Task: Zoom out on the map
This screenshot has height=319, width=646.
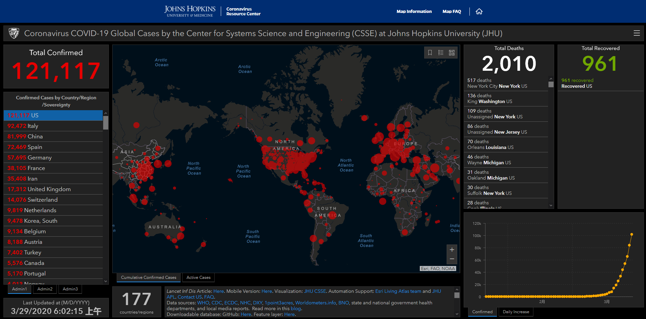Action: pyautogui.click(x=452, y=259)
